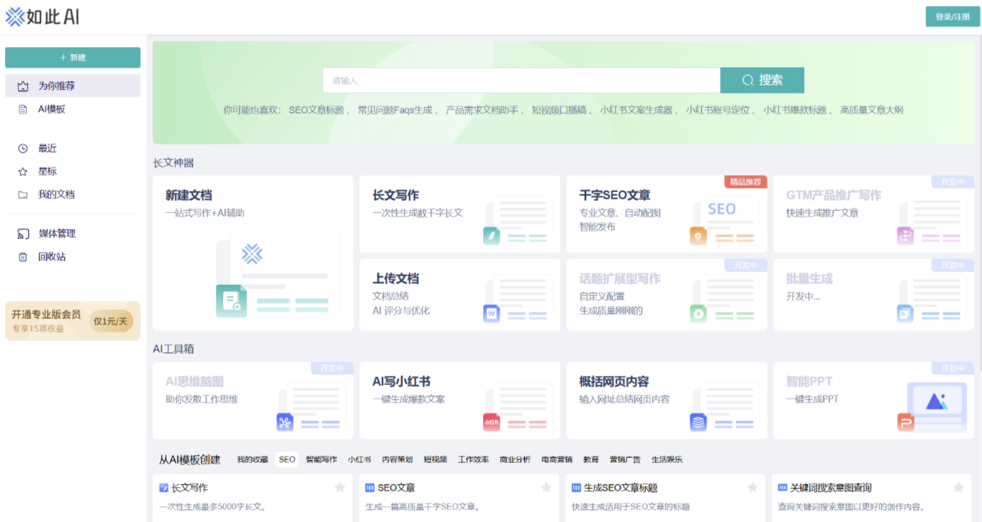The width and height of the screenshot is (982, 522).
Task: Click the 媒体管理 cast icon
Action: click(x=23, y=233)
